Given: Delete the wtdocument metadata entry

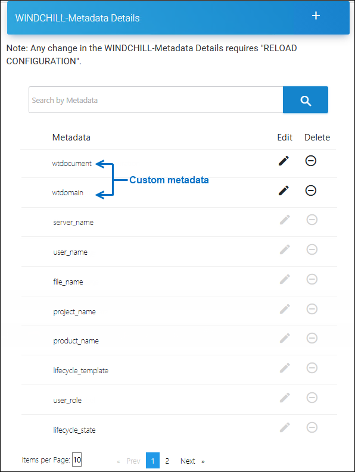Looking at the screenshot, I should tap(311, 161).
